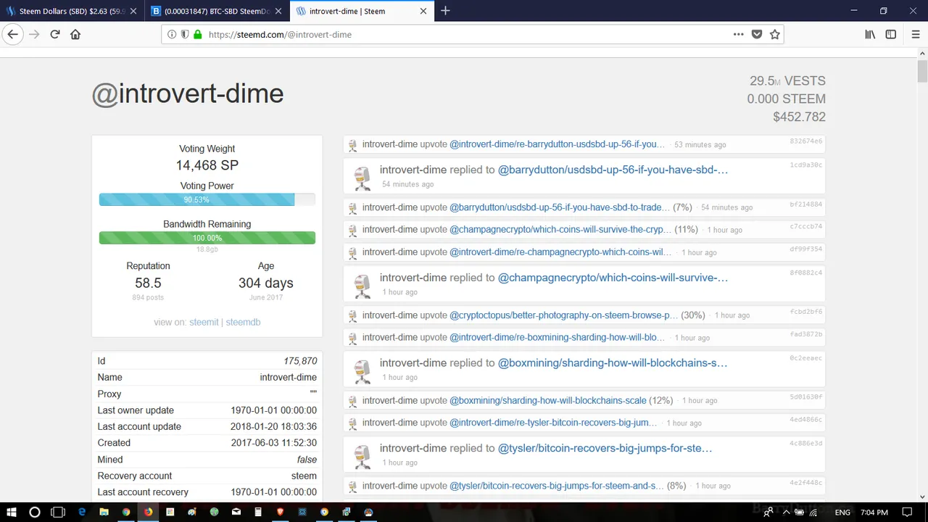
Task: Open the Firefox Library icon
Action: 870,34
